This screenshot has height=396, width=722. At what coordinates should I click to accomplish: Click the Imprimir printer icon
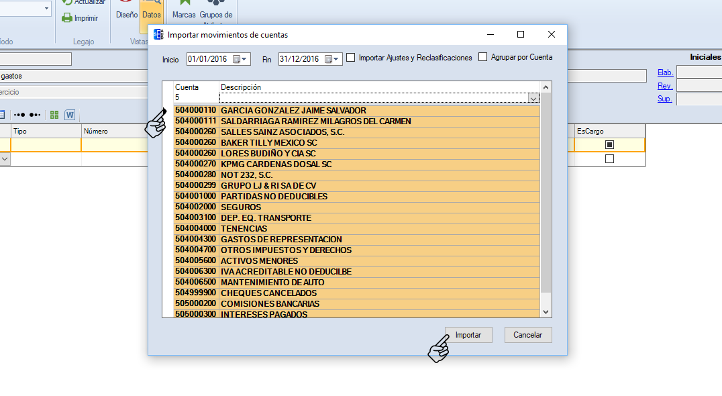tap(67, 18)
